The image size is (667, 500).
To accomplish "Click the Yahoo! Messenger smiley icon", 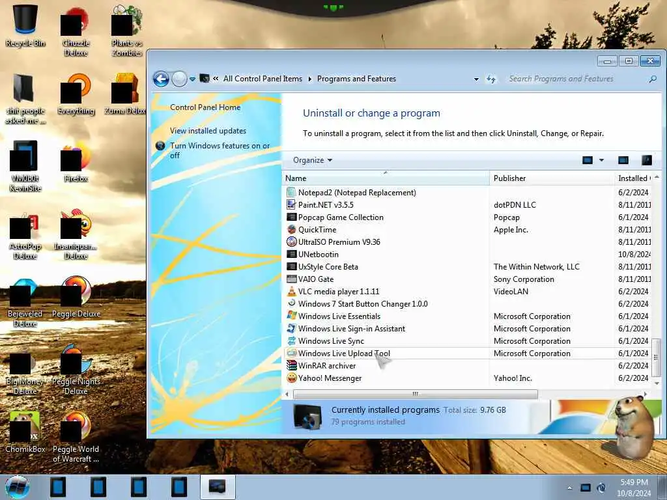I will [291, 378].
